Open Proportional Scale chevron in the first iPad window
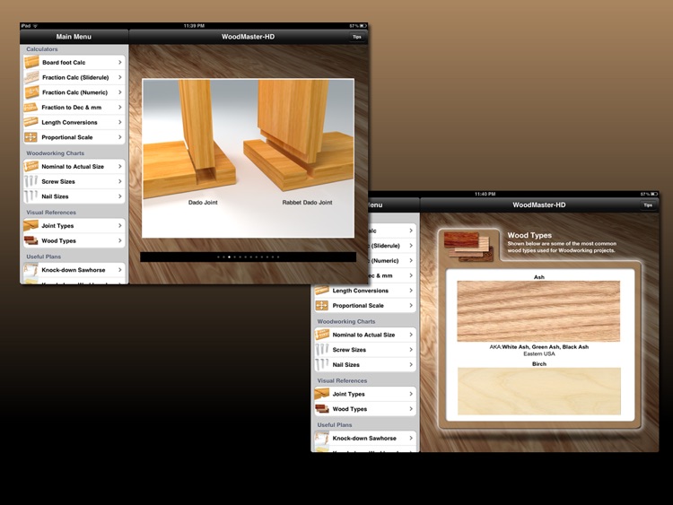The image size is (673, 505). click(119, 137)
